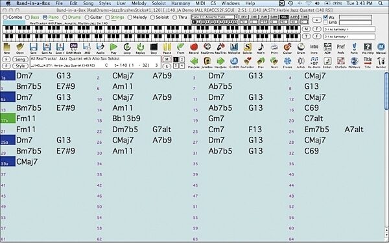Click the VOL setting button
This screenshot has height=243, width=389.
click(x=284, y=17)
